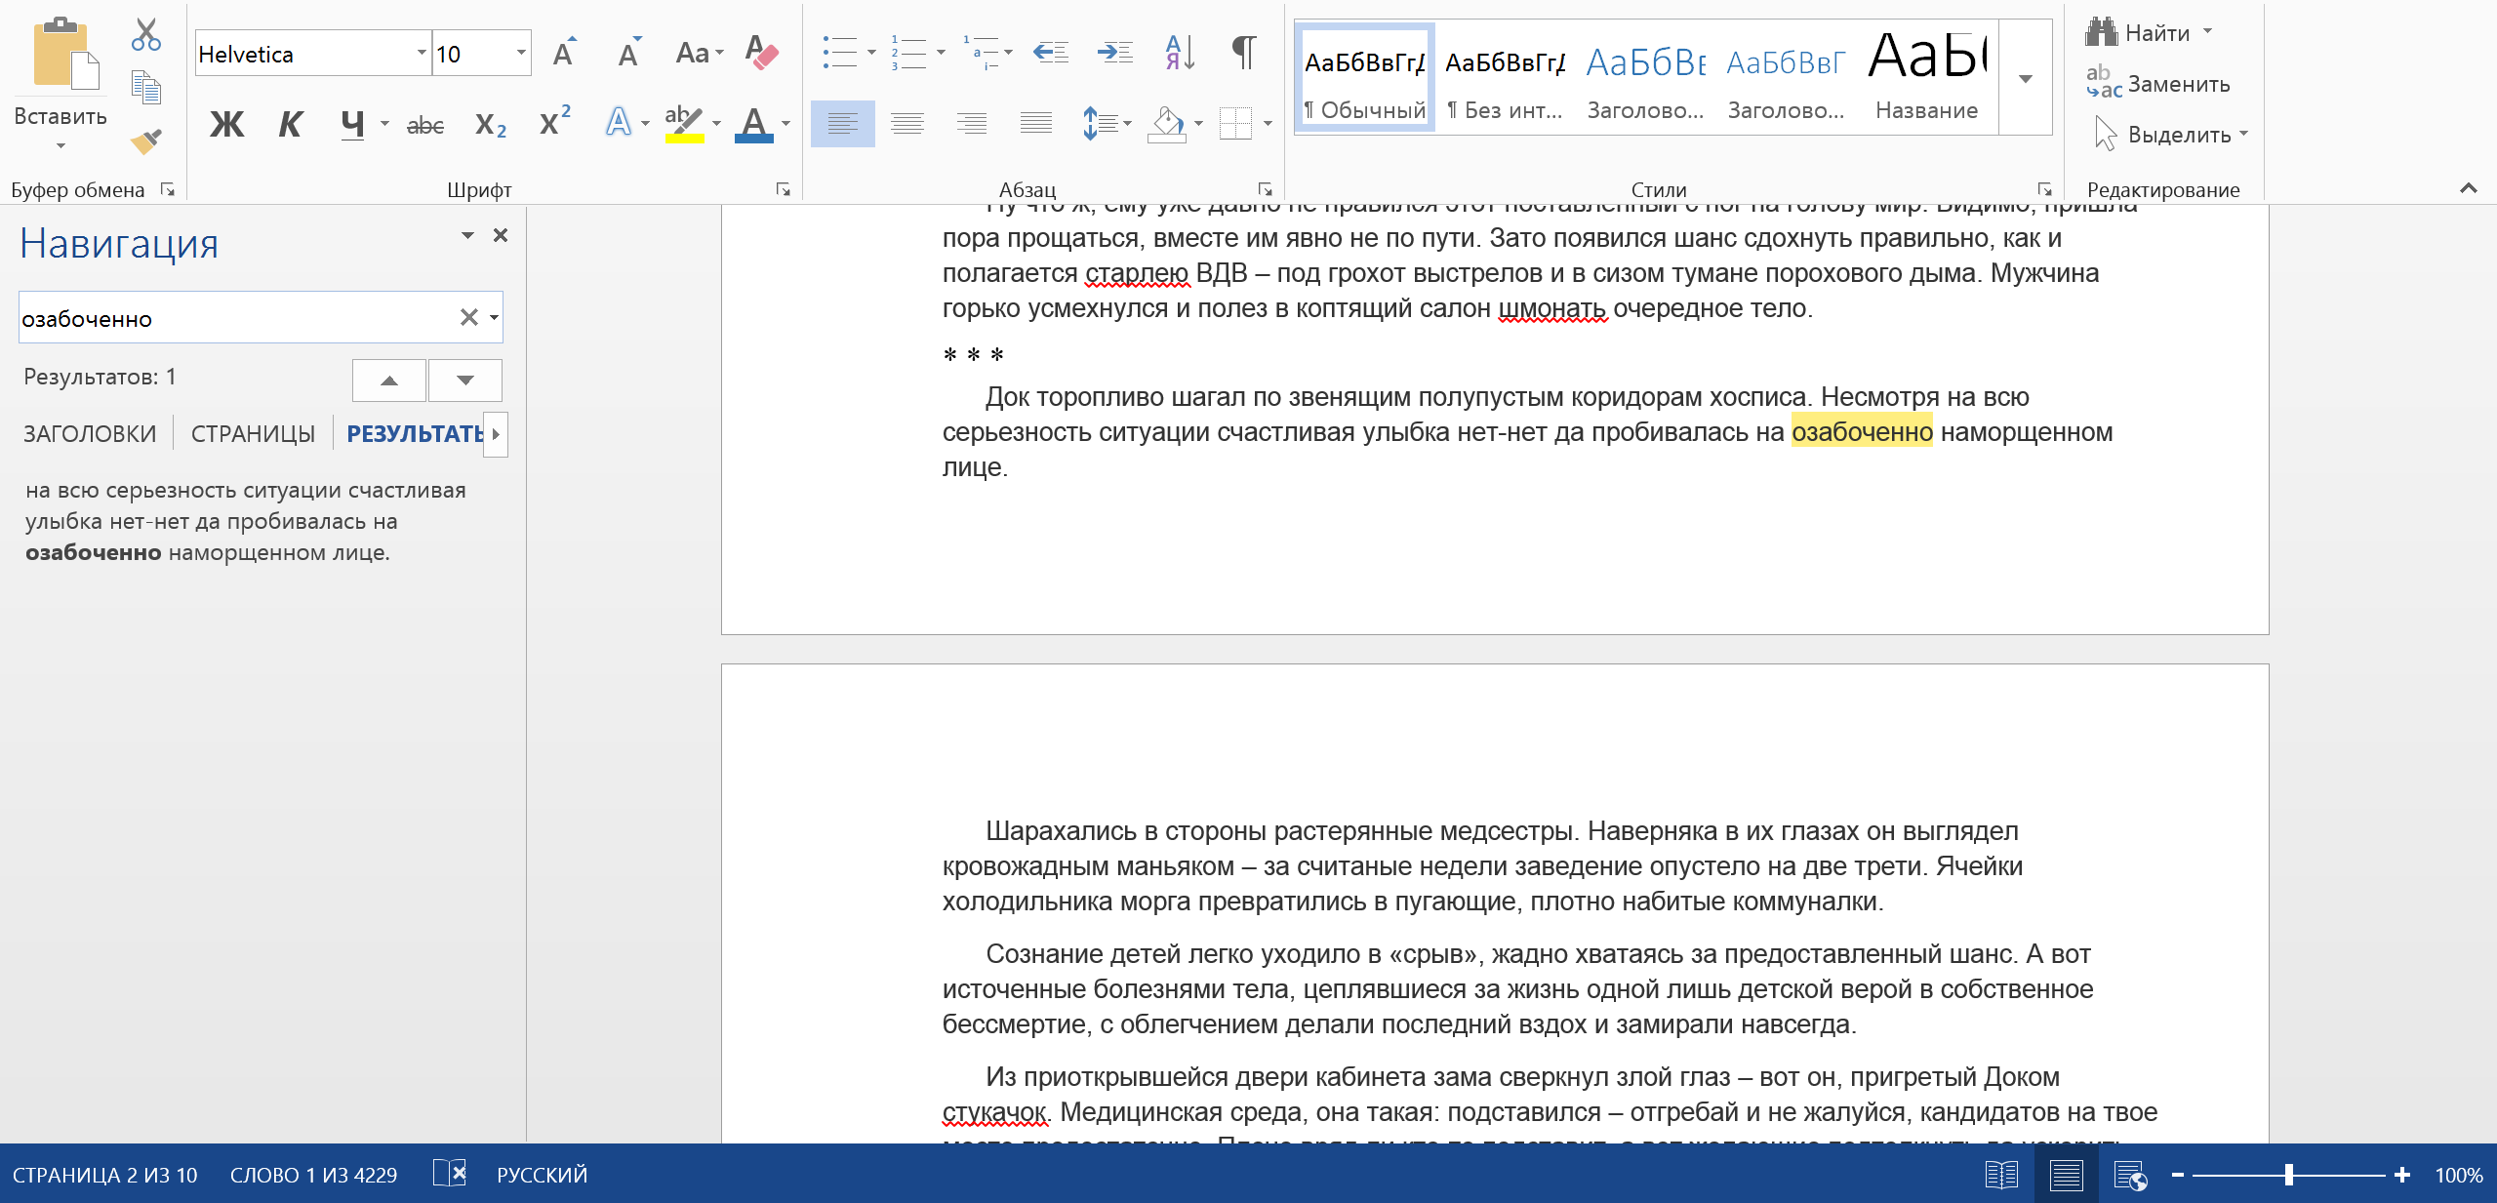The width and height of the screenshot is (2497, 1203).
Task: Click the spelling proofing status icon
Action: point(450,1174)
